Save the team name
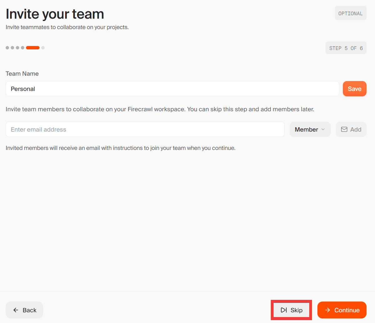375x323 pixels. click(x=354, y=89)
